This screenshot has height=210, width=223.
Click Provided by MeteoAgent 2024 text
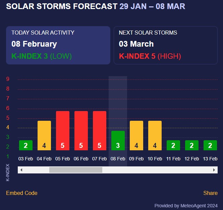pos(186,206)
